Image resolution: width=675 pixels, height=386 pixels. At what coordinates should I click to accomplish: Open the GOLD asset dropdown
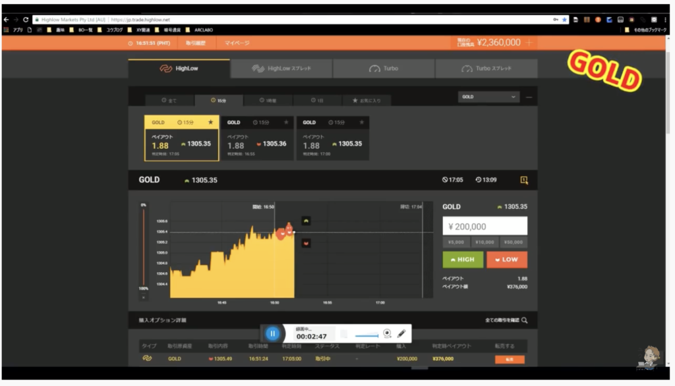click(488, 97)
